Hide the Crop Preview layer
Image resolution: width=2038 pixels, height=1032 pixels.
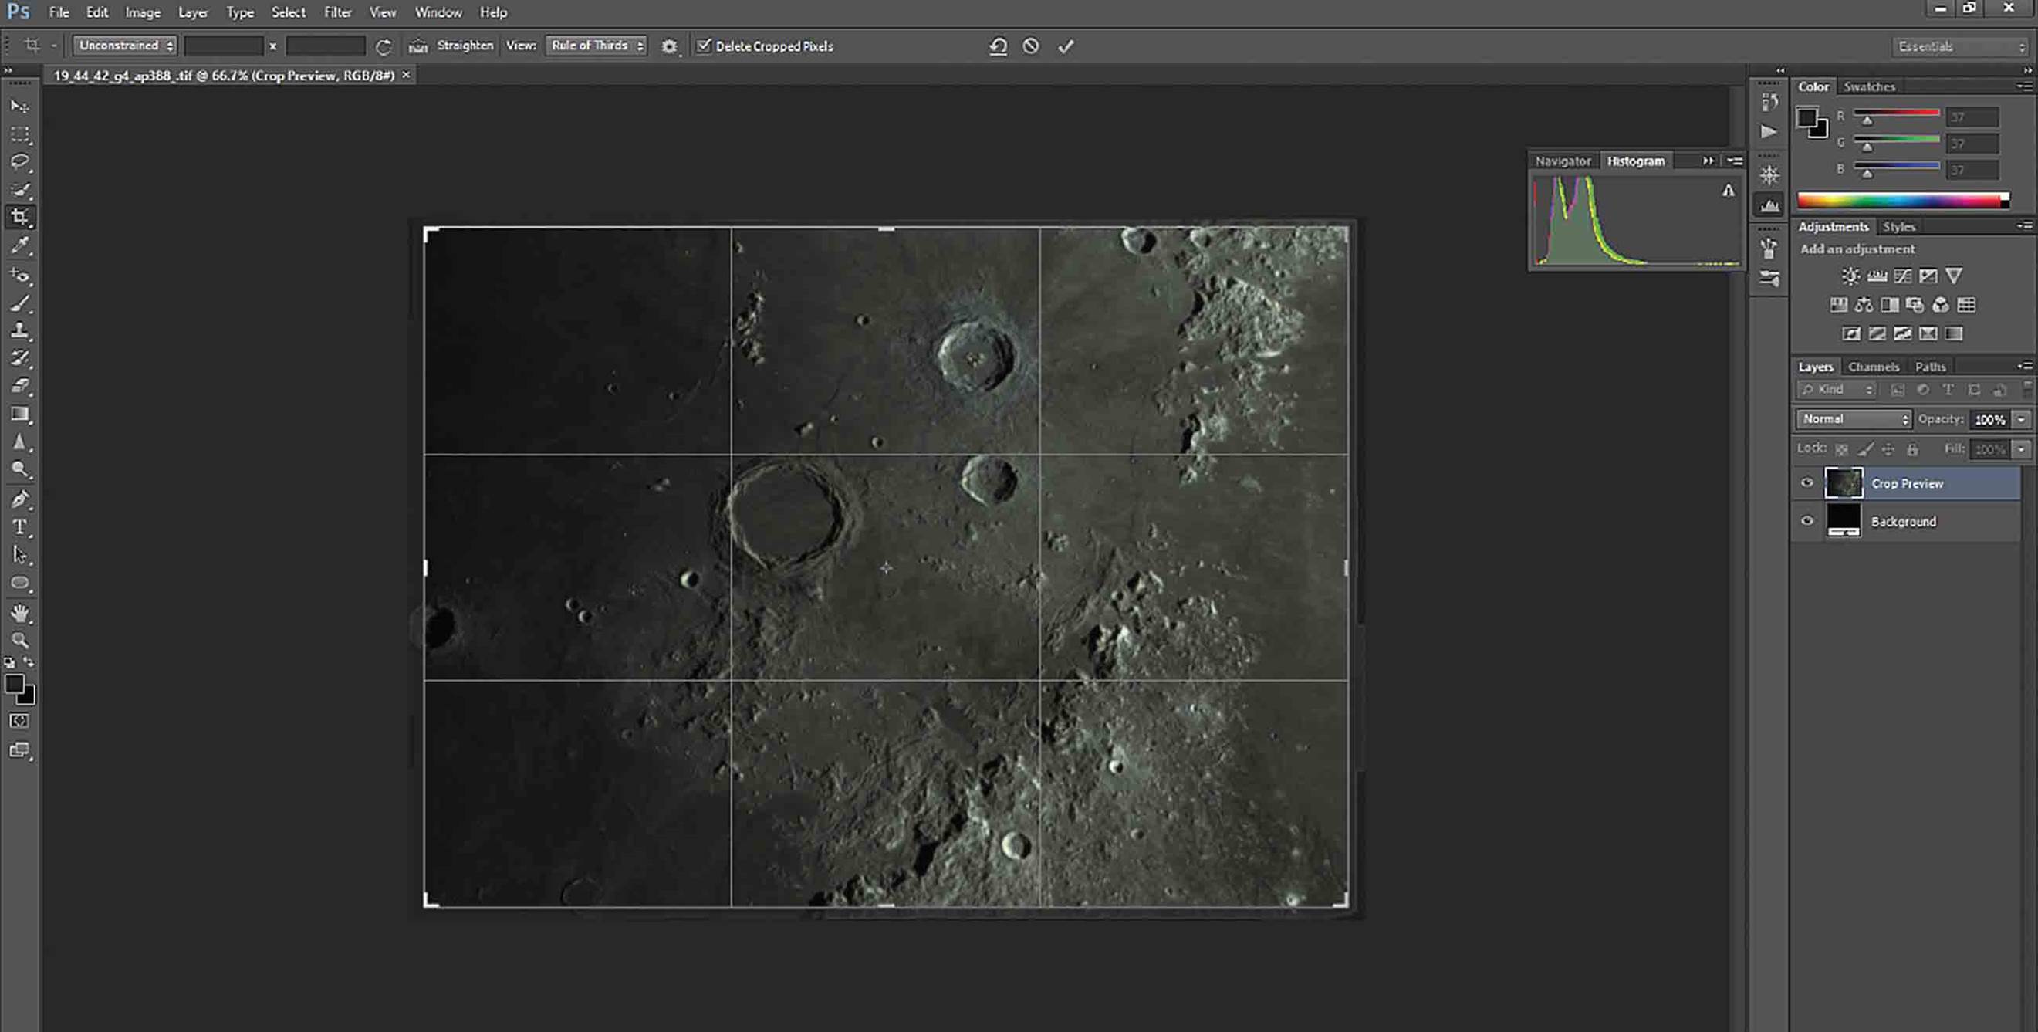click(x=1806, y=482)
